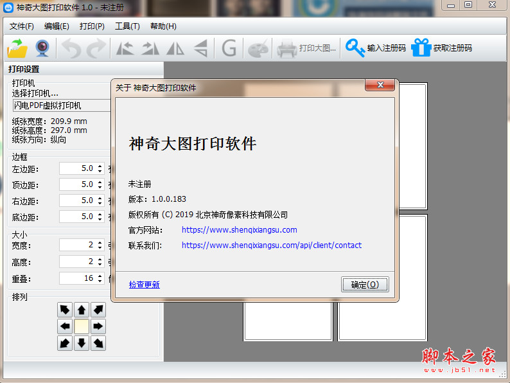Image resolution: width=510 pixels, height=383 pixels.
Task: Click 高度 value field
Action: tap(78, 262)
